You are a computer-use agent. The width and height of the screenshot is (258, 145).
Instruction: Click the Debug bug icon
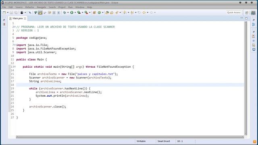coord(64,12)
